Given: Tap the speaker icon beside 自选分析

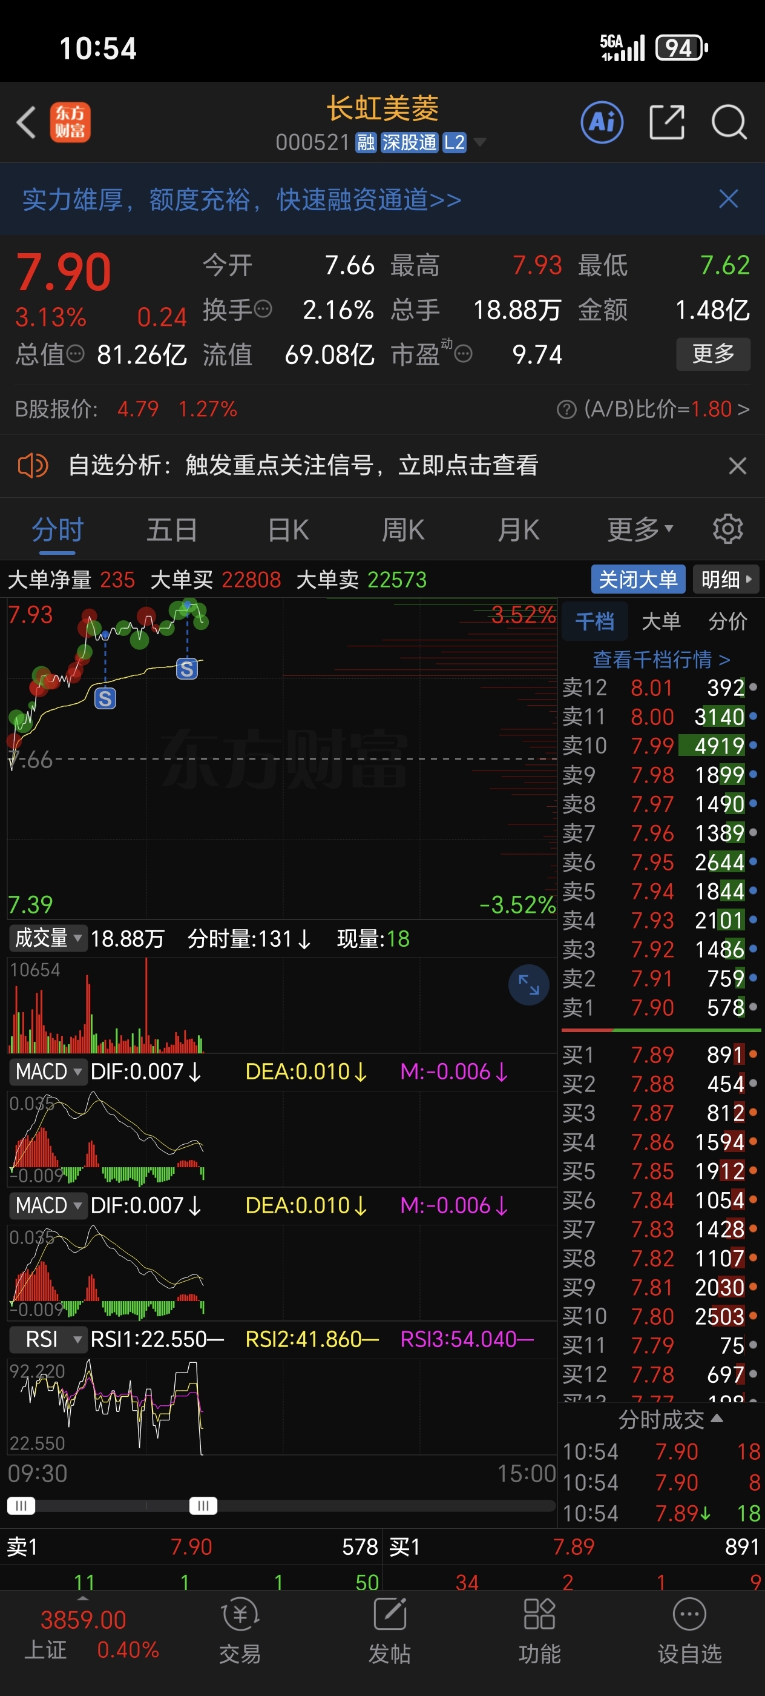Looking at the screenshot, I should click(x=32, y=465).
